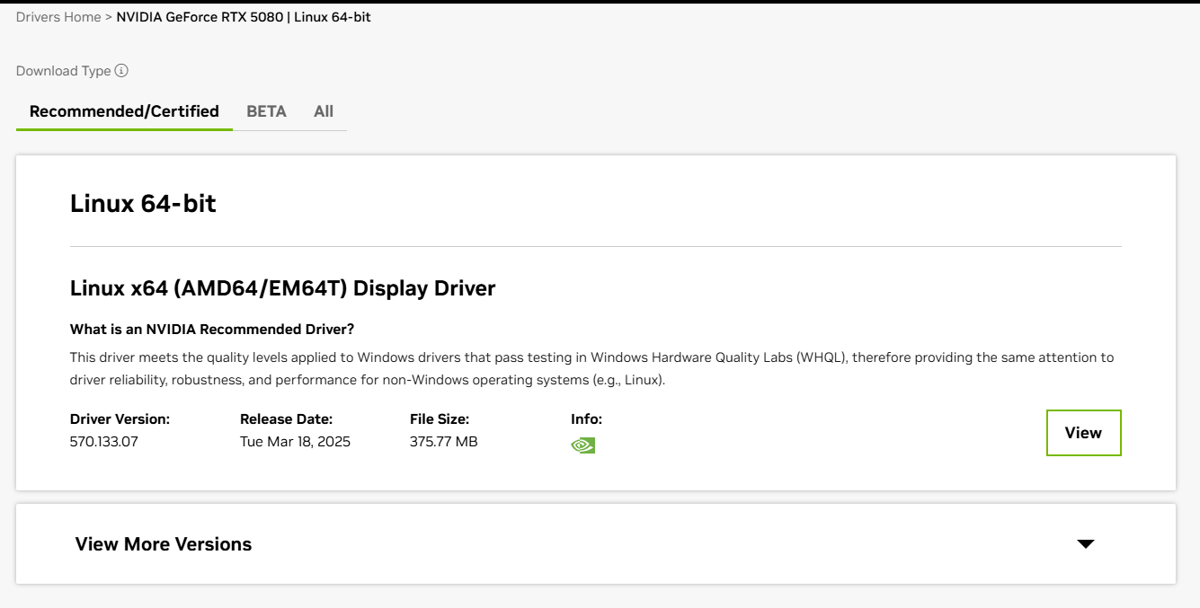Viewport: 1200px width, 608px height.
Task: Click file size 375.77 MB value
Action: coord(443,442)
